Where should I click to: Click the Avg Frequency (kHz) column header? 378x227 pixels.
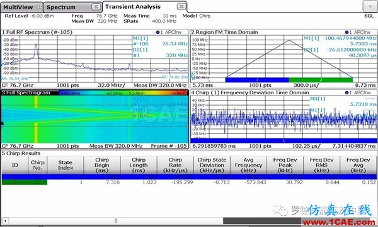[249, 165]
